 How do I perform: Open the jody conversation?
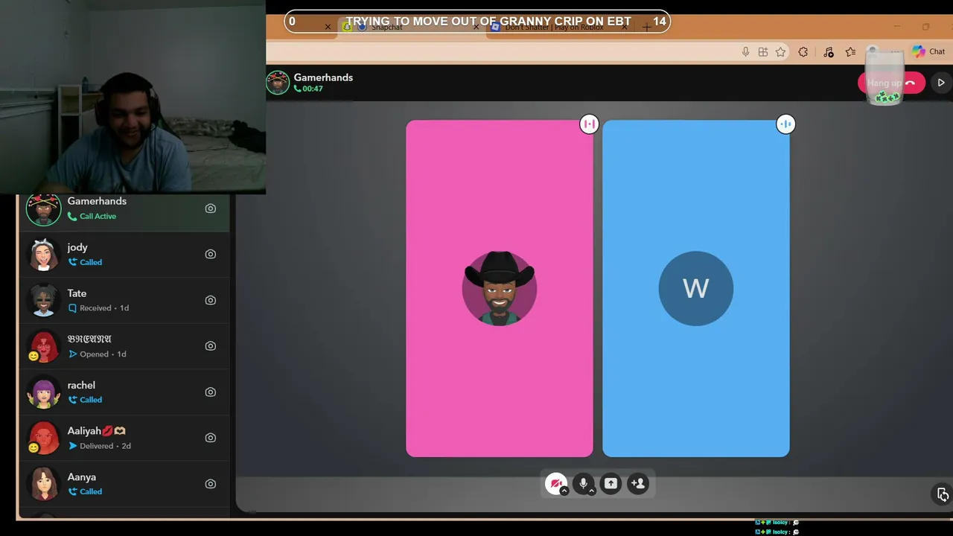(124, 255)
